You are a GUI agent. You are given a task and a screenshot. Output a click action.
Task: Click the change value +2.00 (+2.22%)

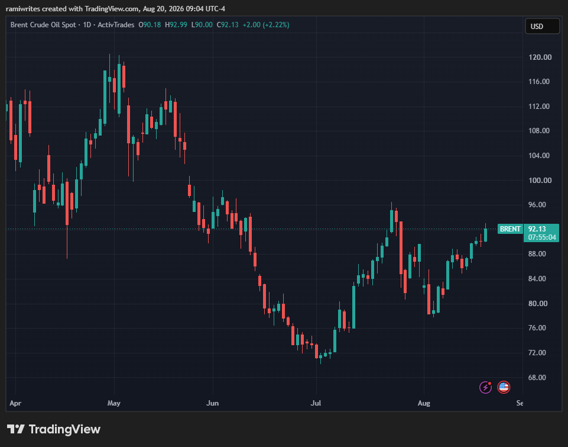point(266,25)
